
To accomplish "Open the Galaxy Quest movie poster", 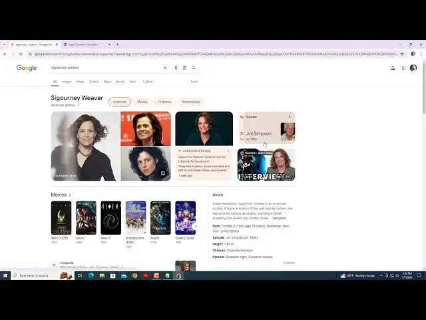I will (x=185, y=218).
